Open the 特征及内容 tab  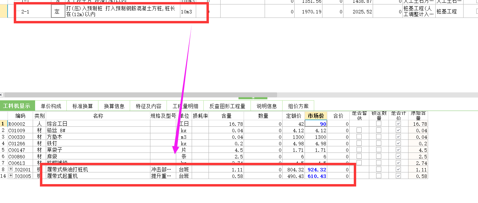pyautogui.click(x=148, y=106)
